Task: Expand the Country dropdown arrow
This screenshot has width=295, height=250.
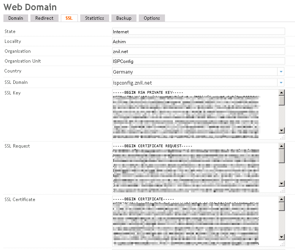Action: point(281,72)
